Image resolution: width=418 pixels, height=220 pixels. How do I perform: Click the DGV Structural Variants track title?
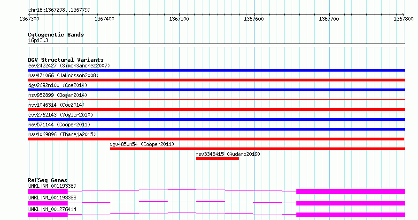(66, 60)
